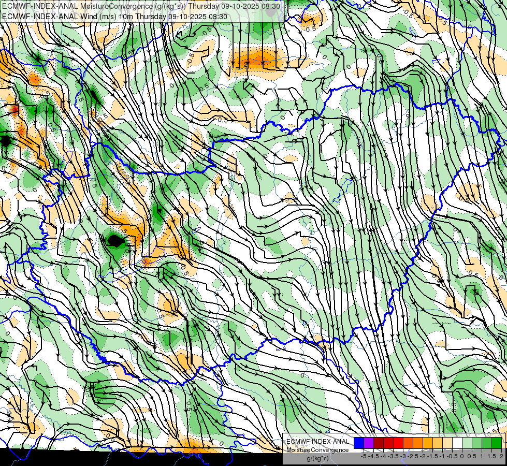Click the '-5' legend tick label
507x466 pixels.
click(364, 456)
